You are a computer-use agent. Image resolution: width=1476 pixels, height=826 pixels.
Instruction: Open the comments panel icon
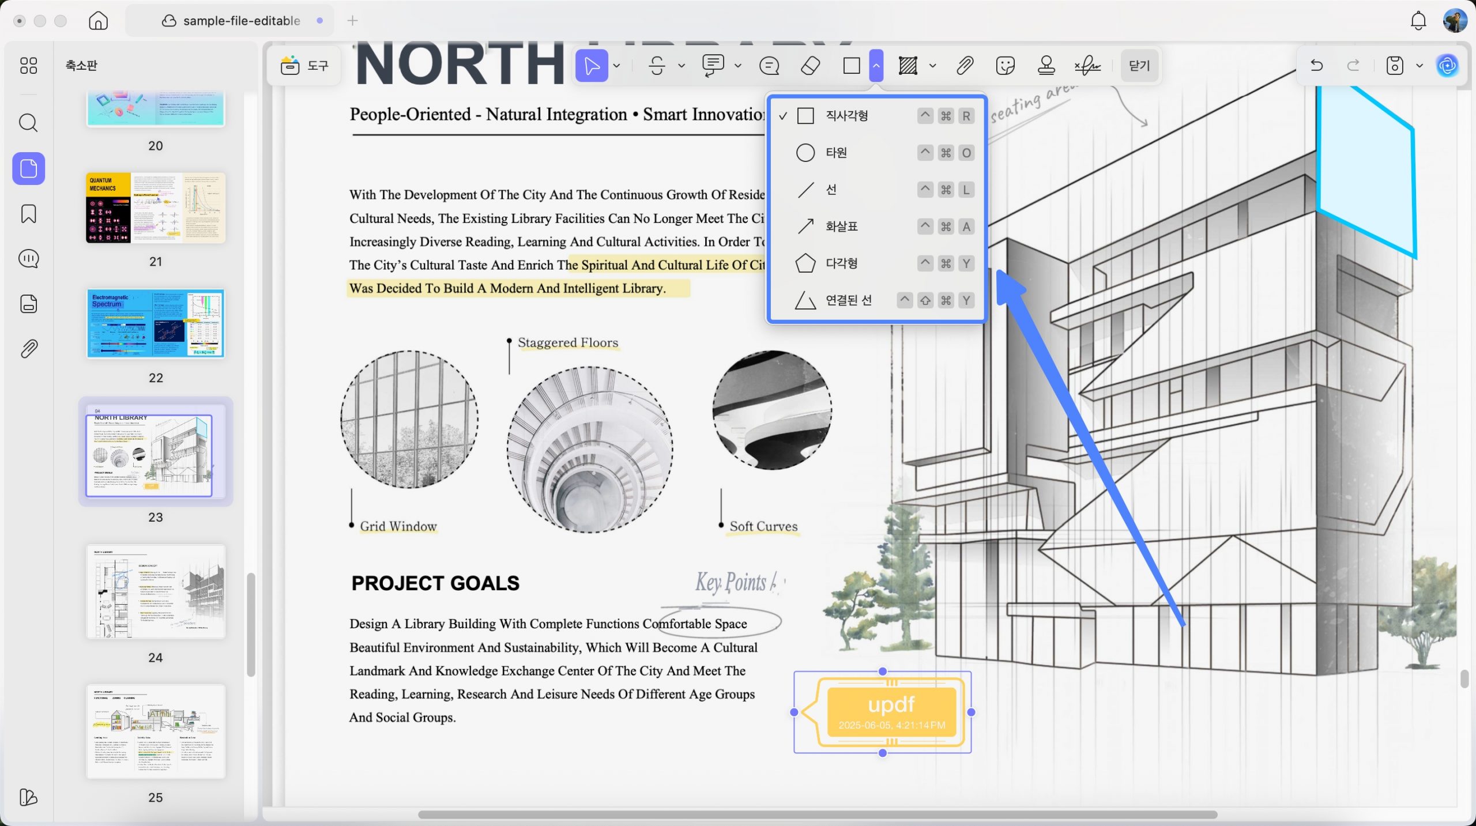[x=28, y=259]
